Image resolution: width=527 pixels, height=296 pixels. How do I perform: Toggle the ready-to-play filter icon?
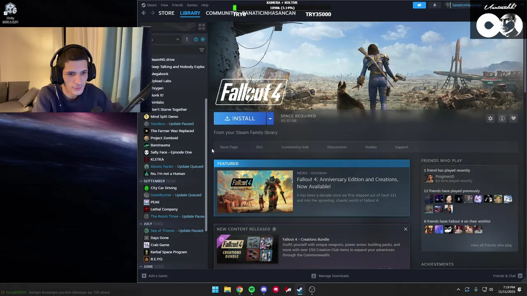[203, 39]
